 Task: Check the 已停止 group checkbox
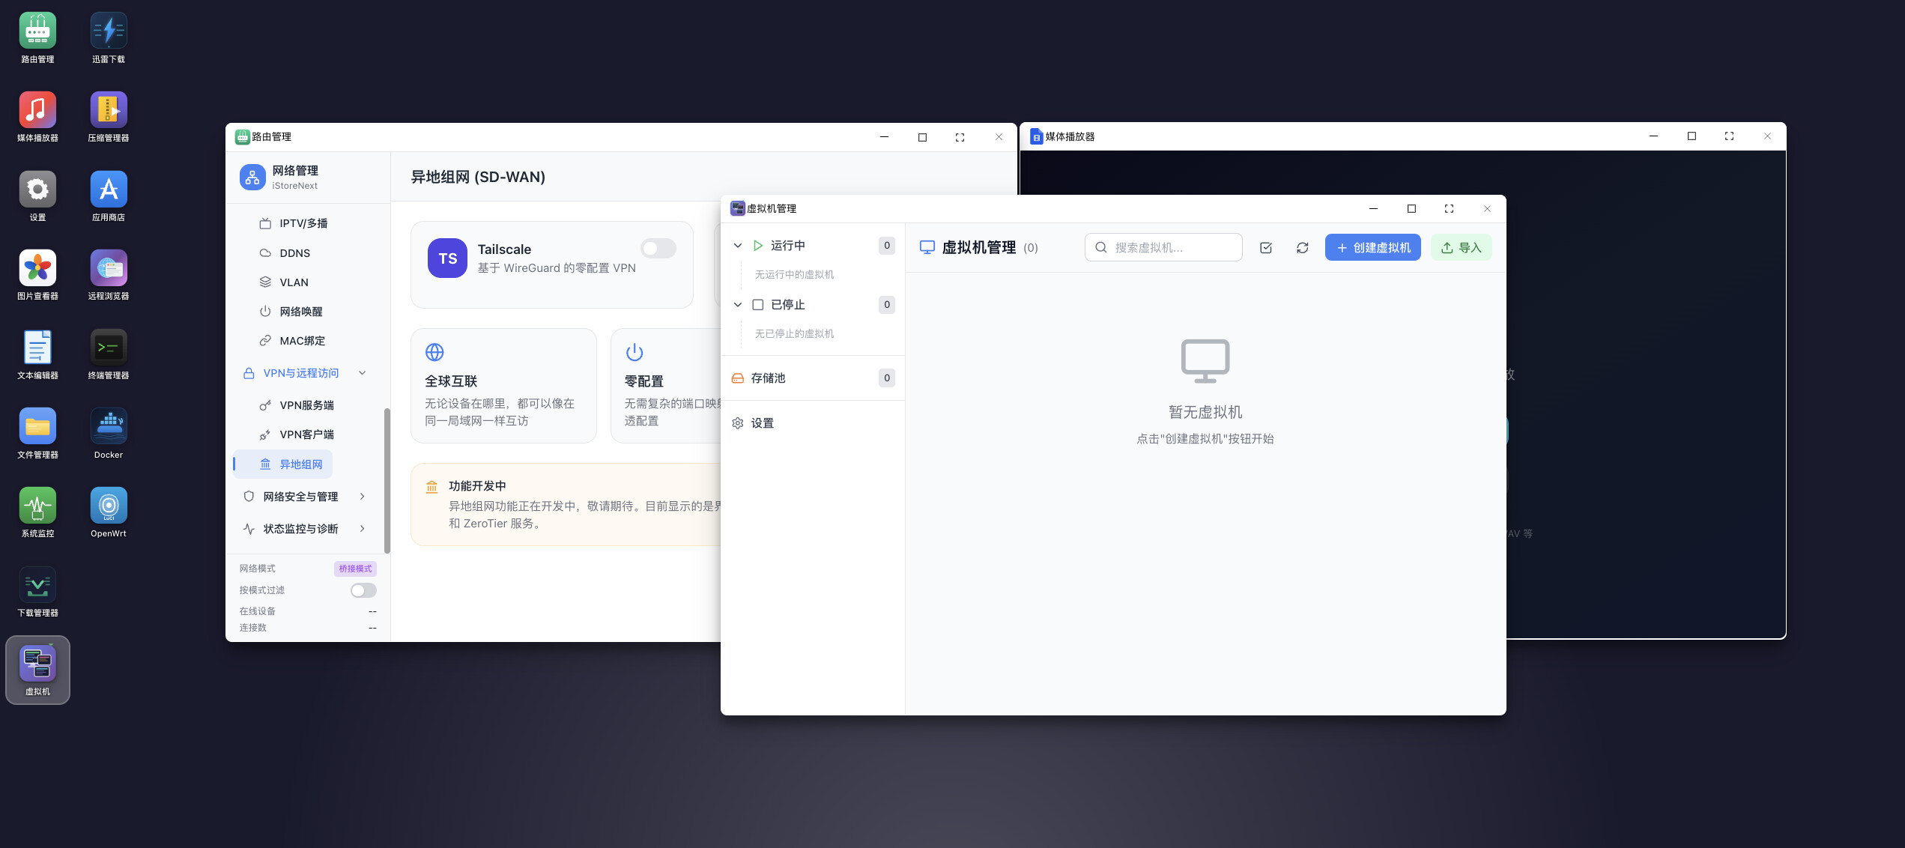757,305
